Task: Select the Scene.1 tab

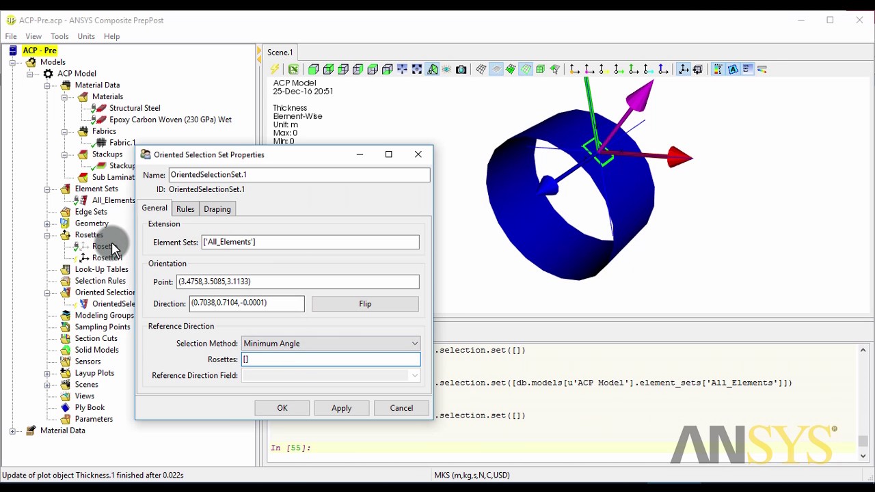Action: [280, 53]
